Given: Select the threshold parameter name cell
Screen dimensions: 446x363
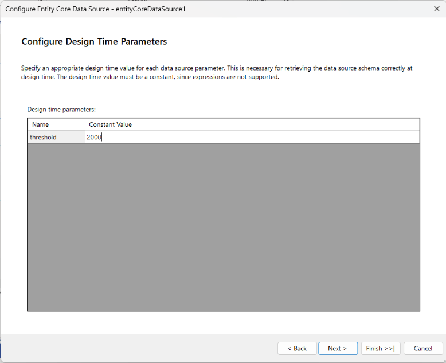Looking at the screenshot, I should (x=56, y=137).
